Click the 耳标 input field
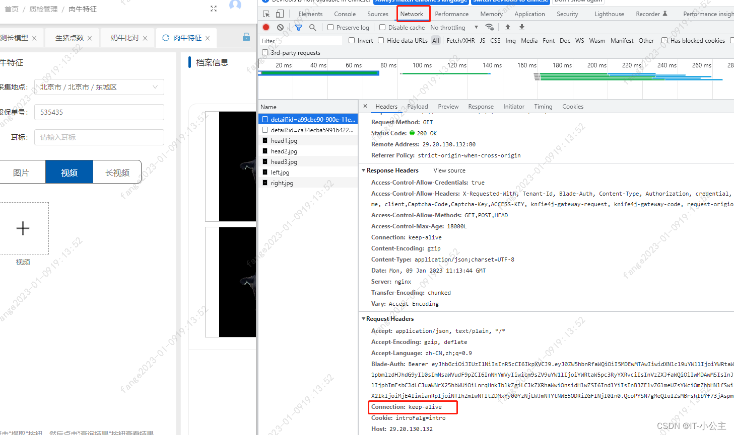This screenshot has height=435, width=734. 99,137
